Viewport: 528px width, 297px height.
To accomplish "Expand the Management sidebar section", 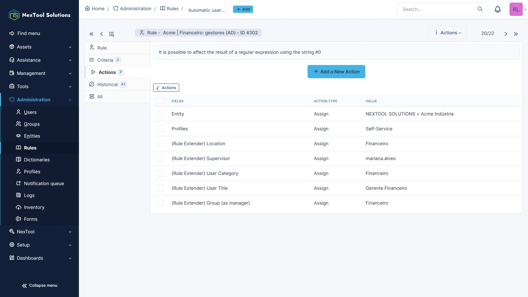I will click(40, 73).
